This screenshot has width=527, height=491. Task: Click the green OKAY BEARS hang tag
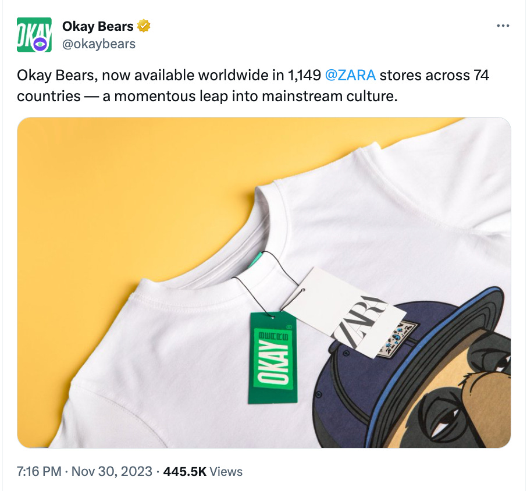pos(273,358)
